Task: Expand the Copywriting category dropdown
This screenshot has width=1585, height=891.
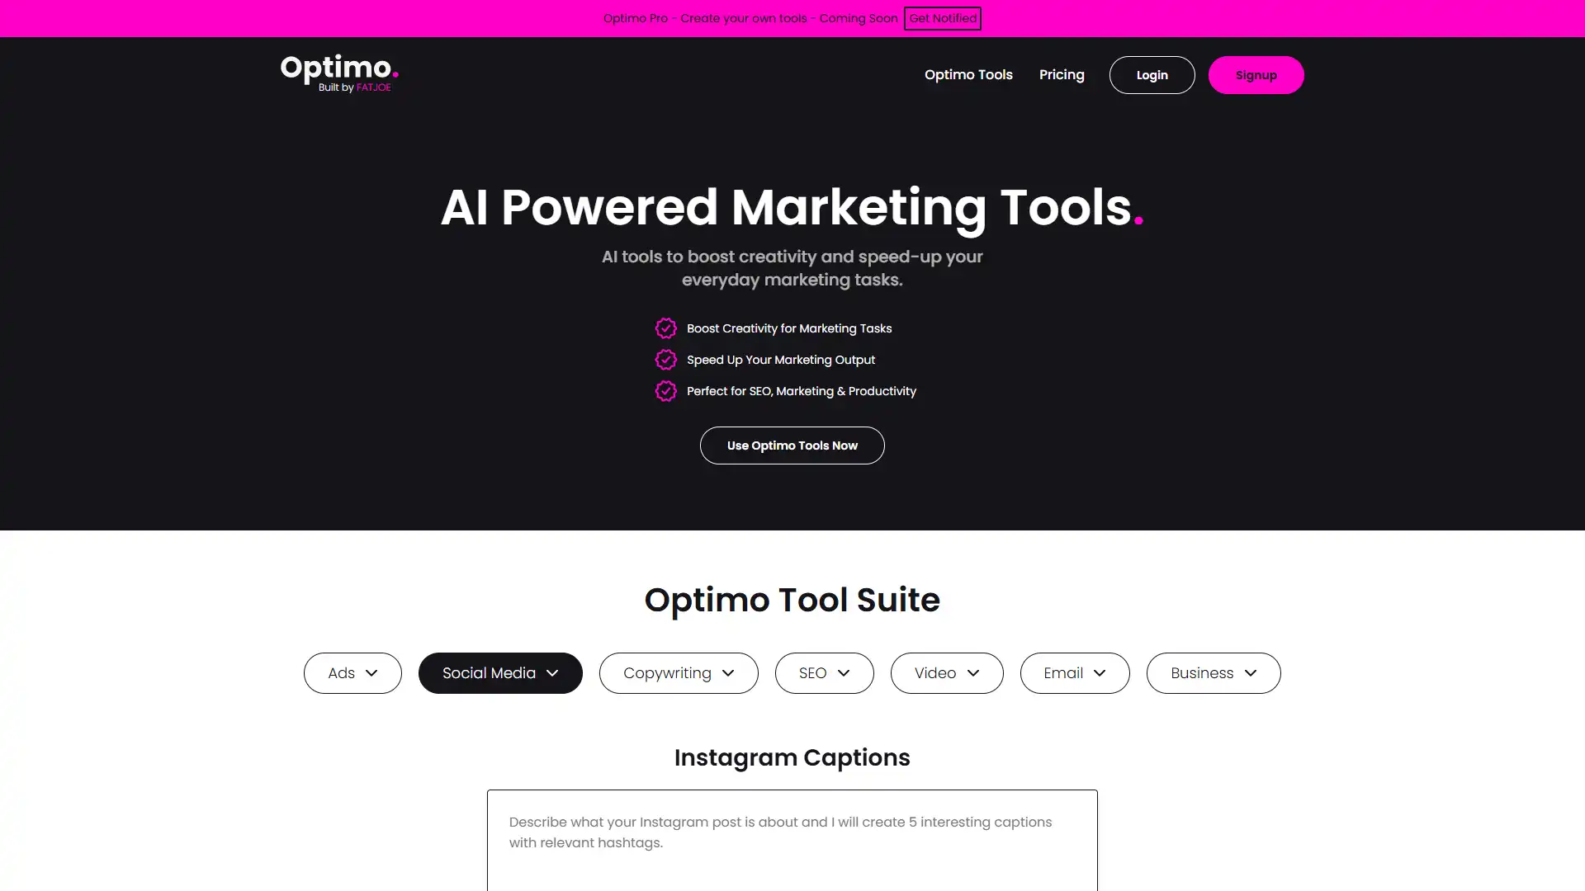Action: (x=677, y=672)
